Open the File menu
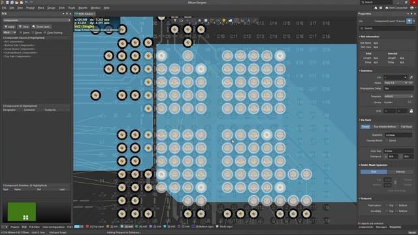Image resolution: width=418 pixels, height=235 pixels. click(4, 8)
